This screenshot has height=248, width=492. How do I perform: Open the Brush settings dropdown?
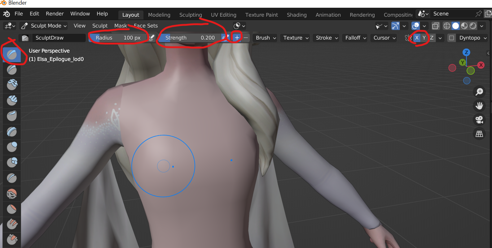[x=266, y=38]
